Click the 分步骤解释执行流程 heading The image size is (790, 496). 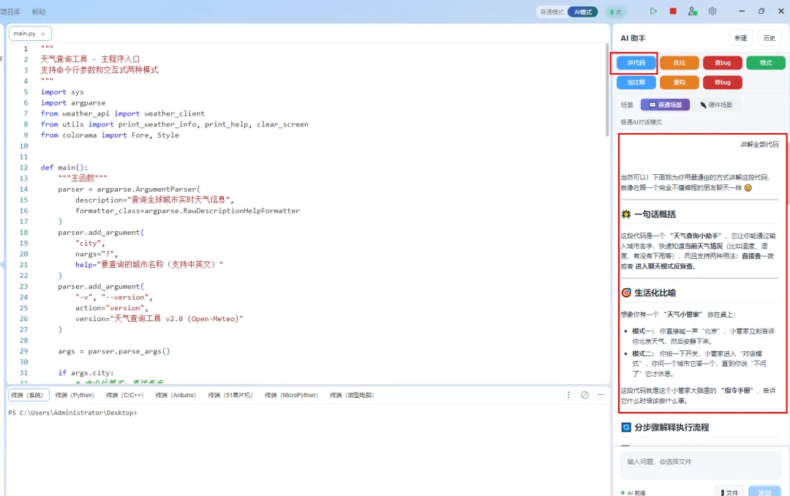(x=671, y=427)
